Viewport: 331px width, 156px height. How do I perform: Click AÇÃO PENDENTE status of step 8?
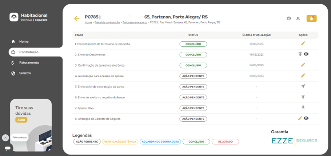pyautogui.click(x=193, y=119)
